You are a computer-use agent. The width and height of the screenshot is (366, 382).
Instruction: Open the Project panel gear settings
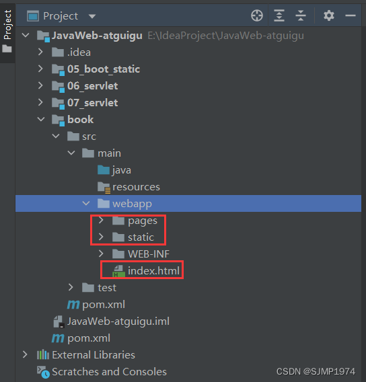pos(329,16)
